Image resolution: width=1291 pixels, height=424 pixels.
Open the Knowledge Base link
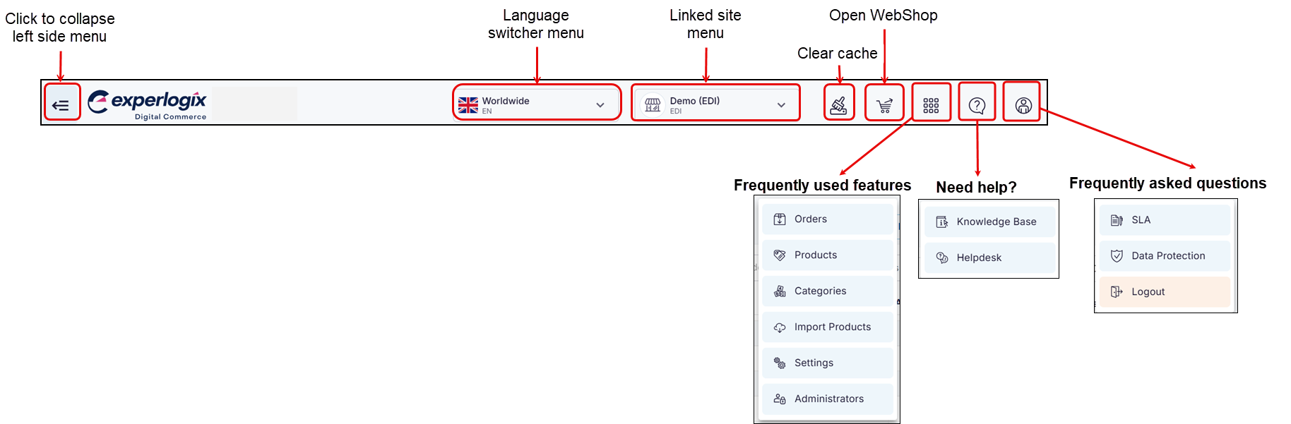pos(989,222)
